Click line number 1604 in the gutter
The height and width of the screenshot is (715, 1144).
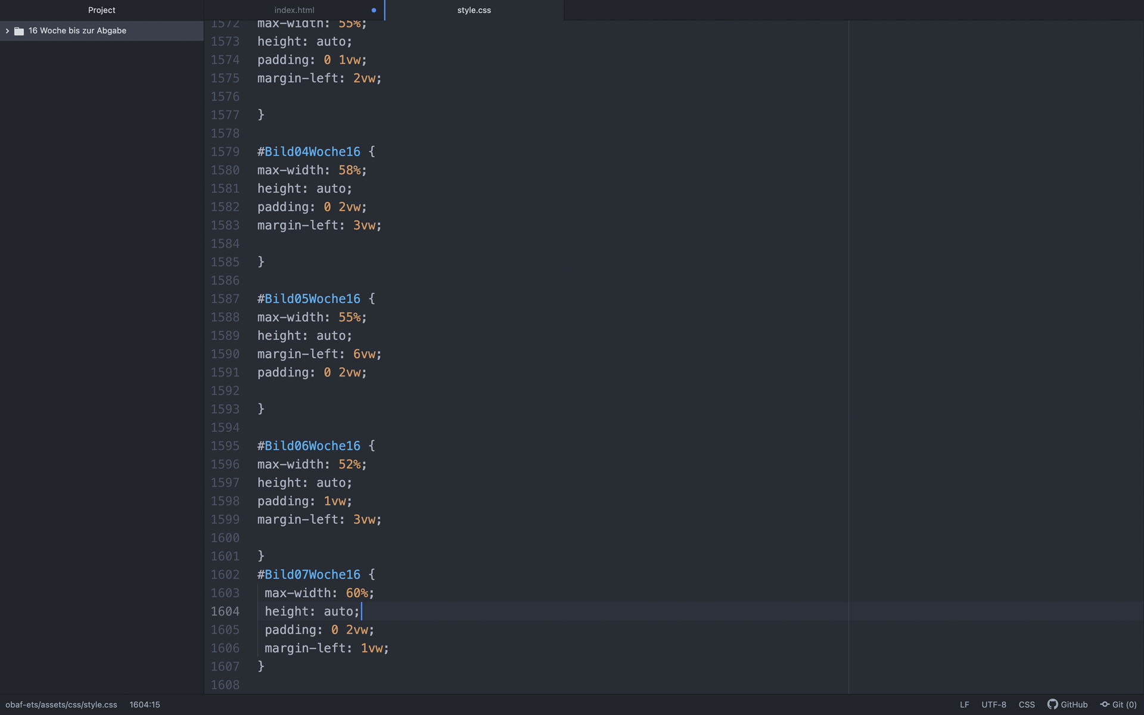225,611
